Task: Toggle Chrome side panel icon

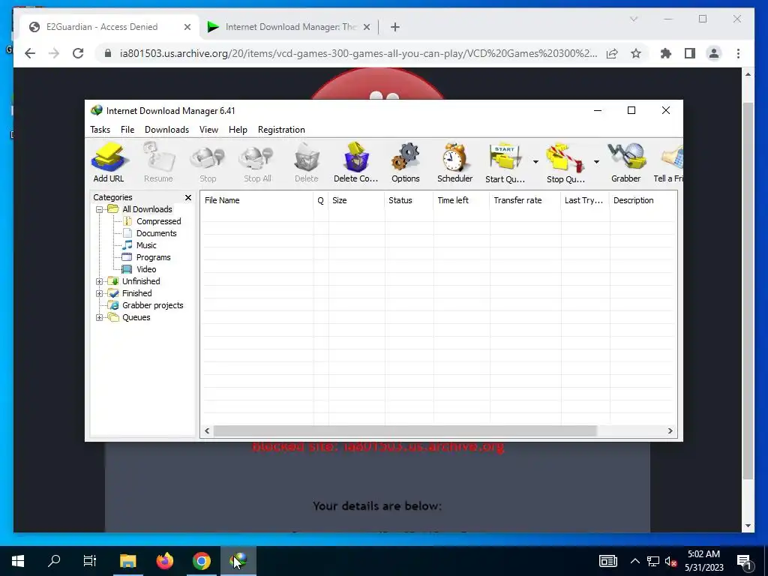Action: (x=690, y=53)
